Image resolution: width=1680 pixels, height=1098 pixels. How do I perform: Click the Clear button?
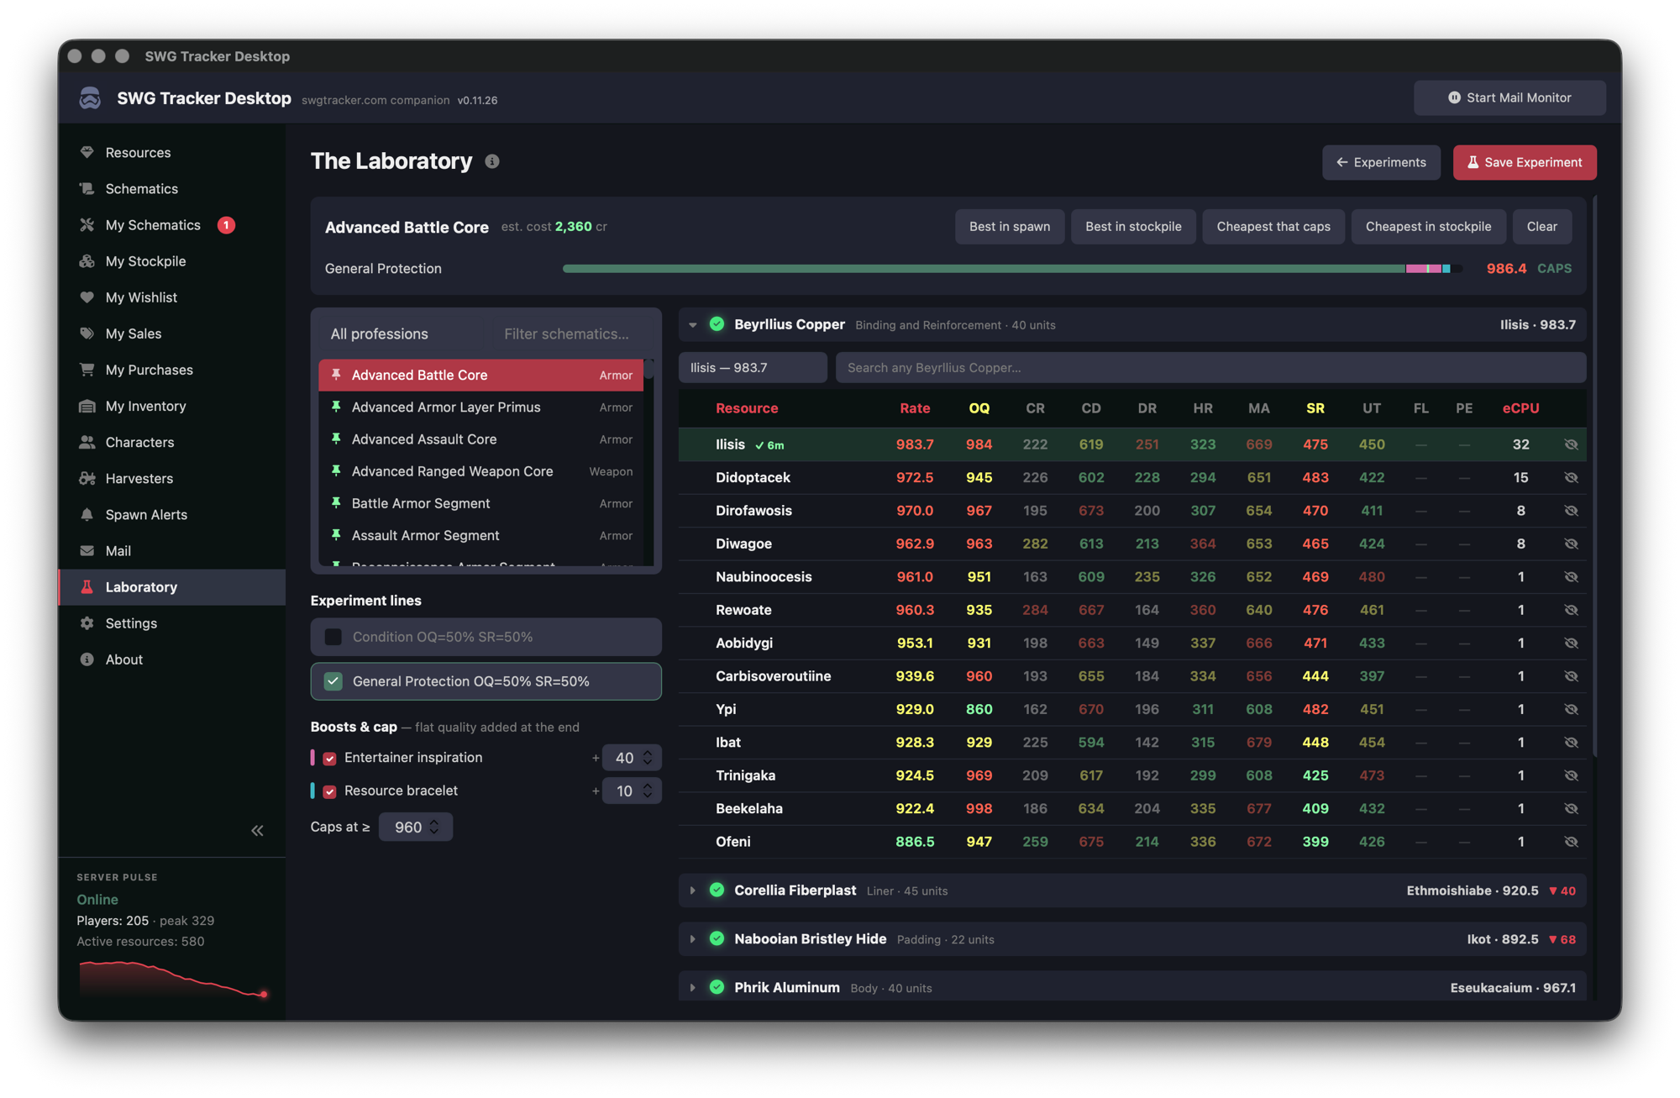[x=1541, y=227]
